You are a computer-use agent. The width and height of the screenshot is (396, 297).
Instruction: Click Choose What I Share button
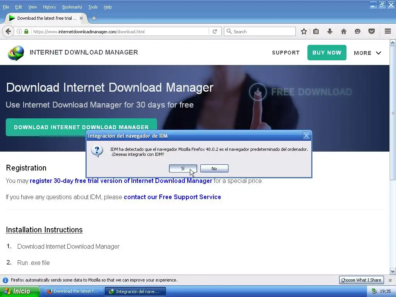361,280
